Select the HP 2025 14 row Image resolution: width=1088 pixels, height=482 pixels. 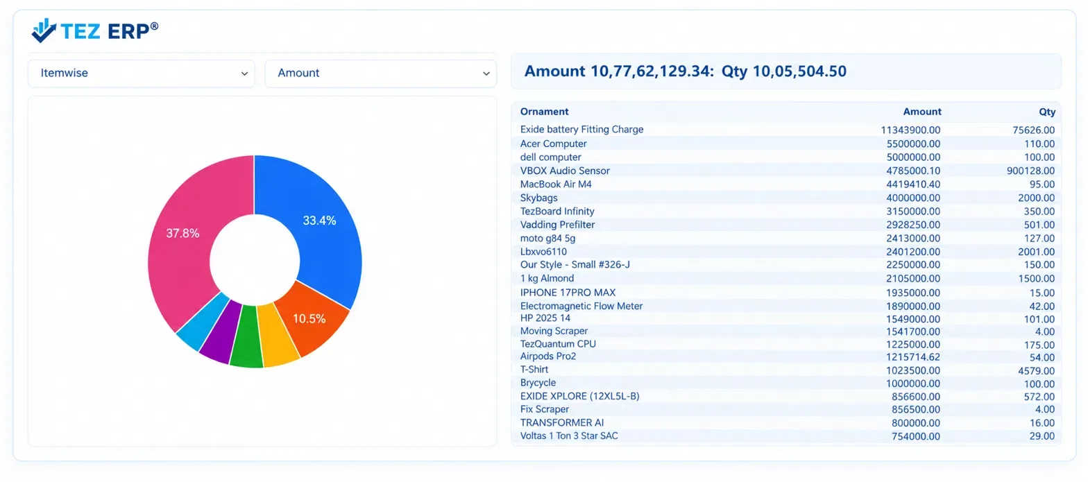coord(786,318)
